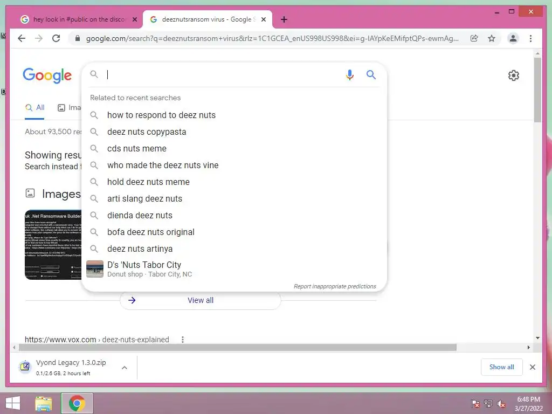Click the scroll right arrow at page bottom
The image size is (552, 414).
click(528, 348)
